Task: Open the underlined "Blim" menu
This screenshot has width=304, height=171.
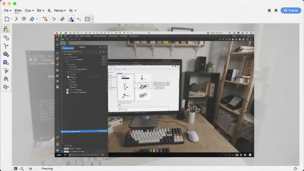Action: click(18, 10)
